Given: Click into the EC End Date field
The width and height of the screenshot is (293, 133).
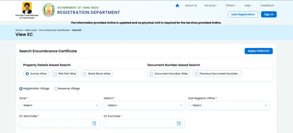Looking at the screenshot, I should [x=144, y=123].
